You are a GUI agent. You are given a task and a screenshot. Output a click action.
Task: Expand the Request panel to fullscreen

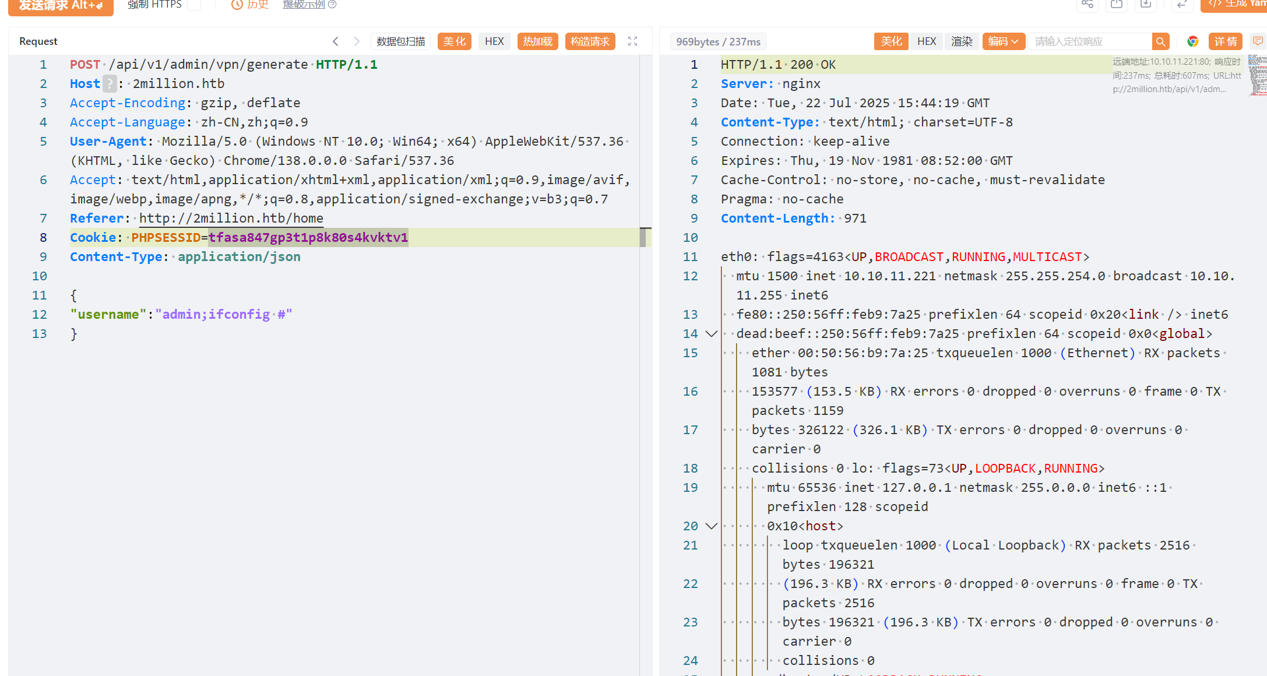632,41
